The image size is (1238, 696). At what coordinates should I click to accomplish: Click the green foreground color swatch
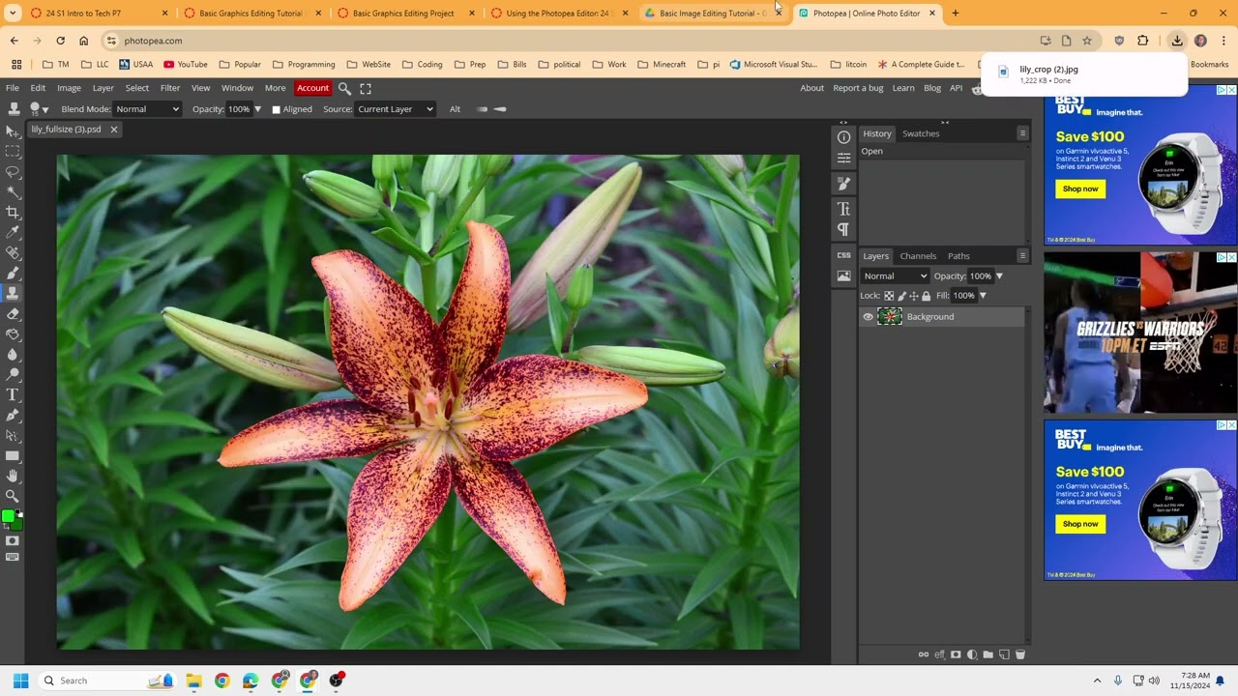pos(8,516)
